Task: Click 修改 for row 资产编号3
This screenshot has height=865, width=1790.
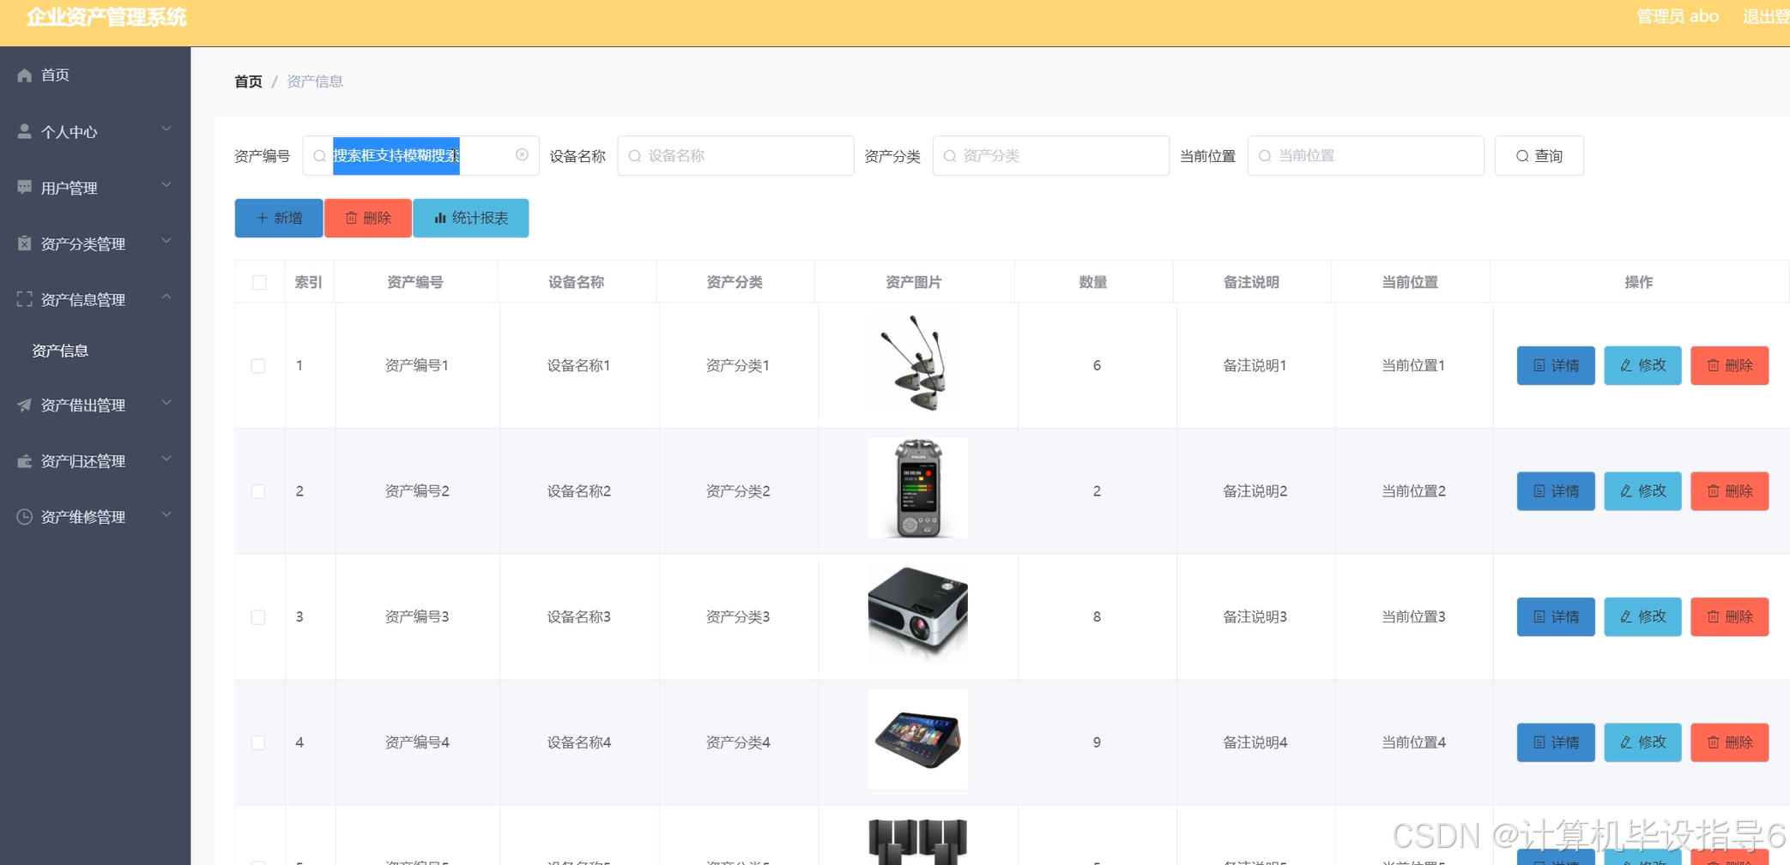Action: tap(1642, 616)
